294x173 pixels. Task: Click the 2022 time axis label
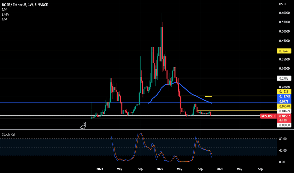click(160, 169)
